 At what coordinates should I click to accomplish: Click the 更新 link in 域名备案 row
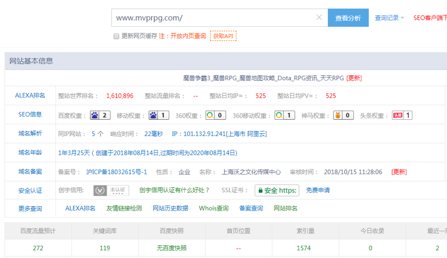[x=399, y=172]
